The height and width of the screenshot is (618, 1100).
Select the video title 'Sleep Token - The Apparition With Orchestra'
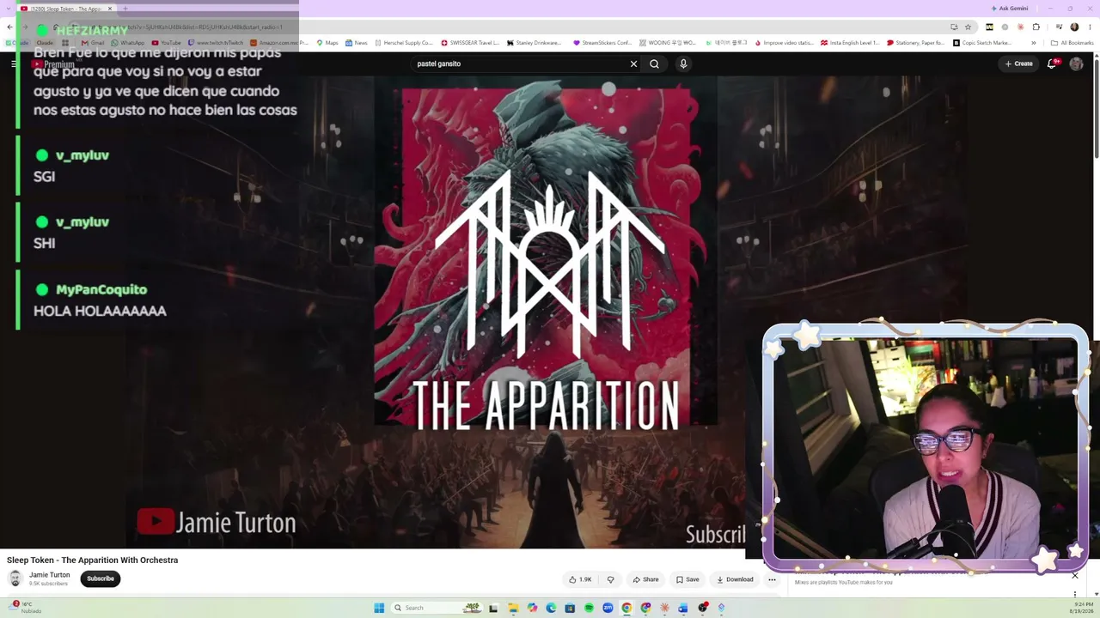coord(93,560)
